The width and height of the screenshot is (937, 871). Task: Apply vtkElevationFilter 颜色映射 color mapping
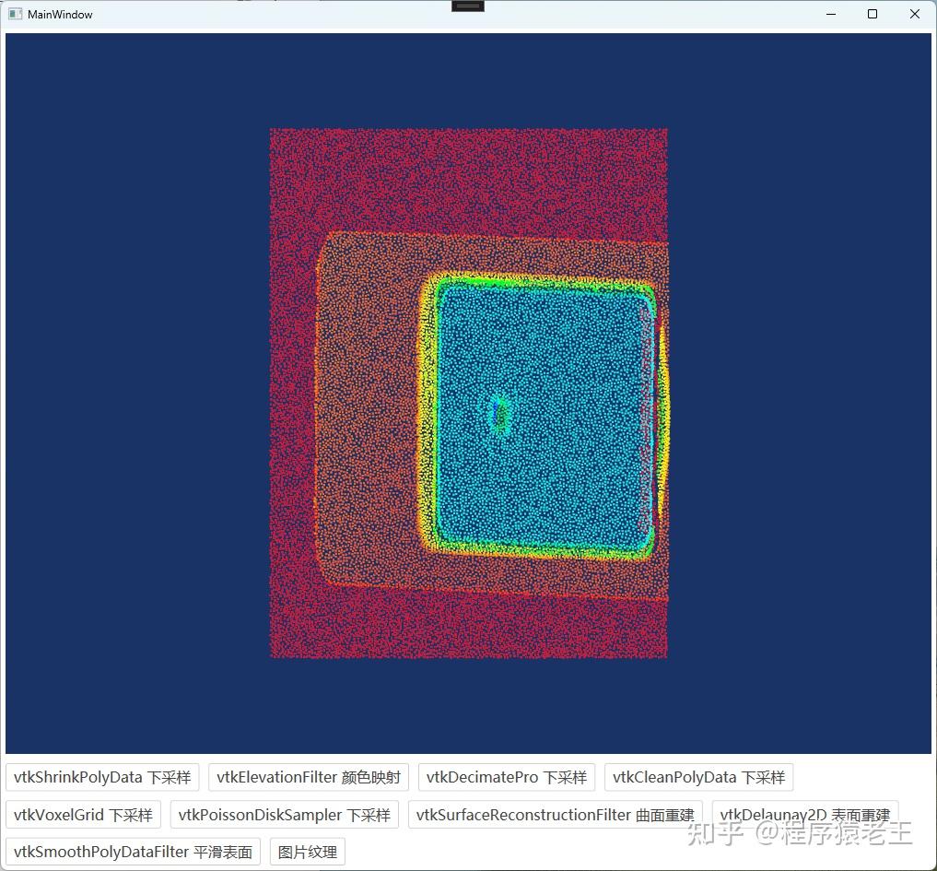[308, 777]
